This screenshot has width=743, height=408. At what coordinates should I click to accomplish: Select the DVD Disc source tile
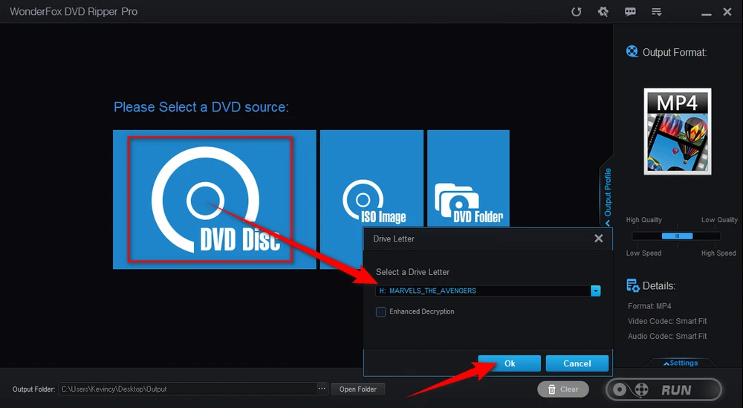214,199
